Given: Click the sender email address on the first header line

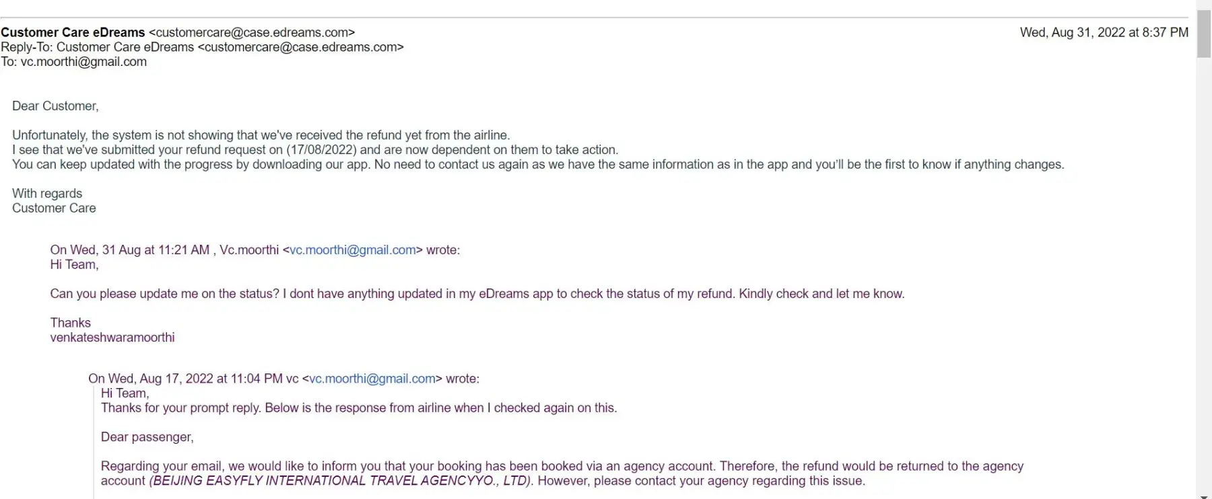Looking at the screenshot, I should click(x=252, y=32).
